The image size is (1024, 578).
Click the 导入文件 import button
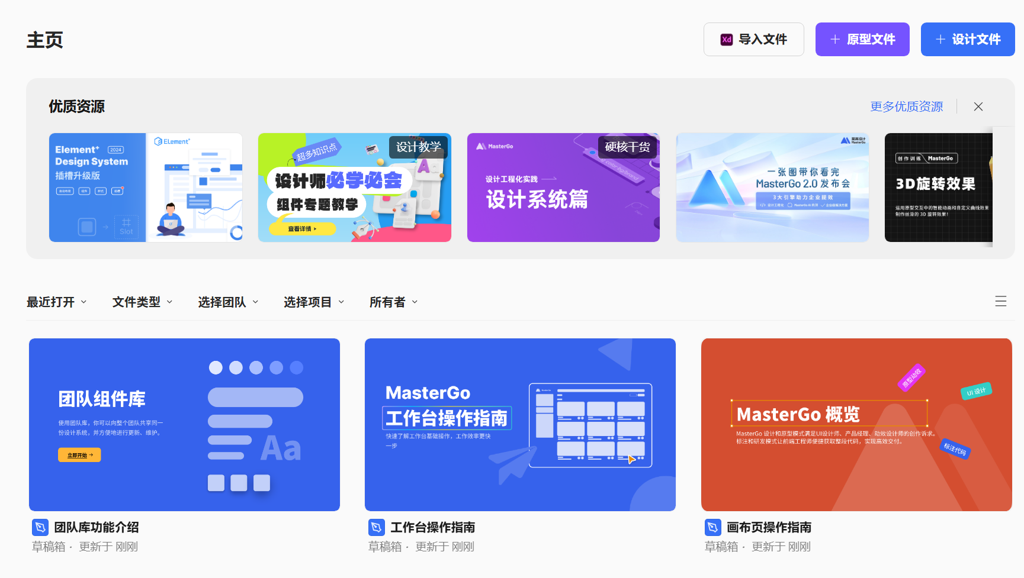pyautogui.click(x=753, y=40)
